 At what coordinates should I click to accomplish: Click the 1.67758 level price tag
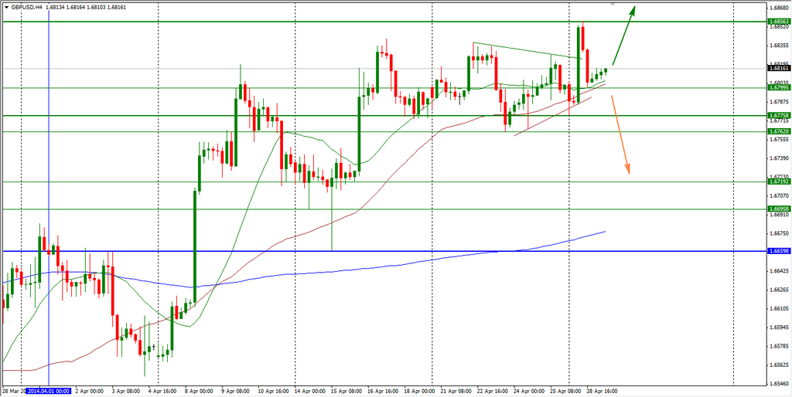point(778,116)
